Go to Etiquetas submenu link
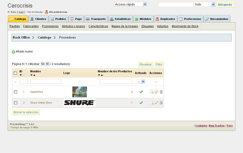Viewport: 243px width, 153px height. tap(147, 26)
